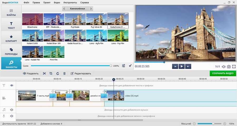Click the scissors cut icon

(x=44, y=74)
